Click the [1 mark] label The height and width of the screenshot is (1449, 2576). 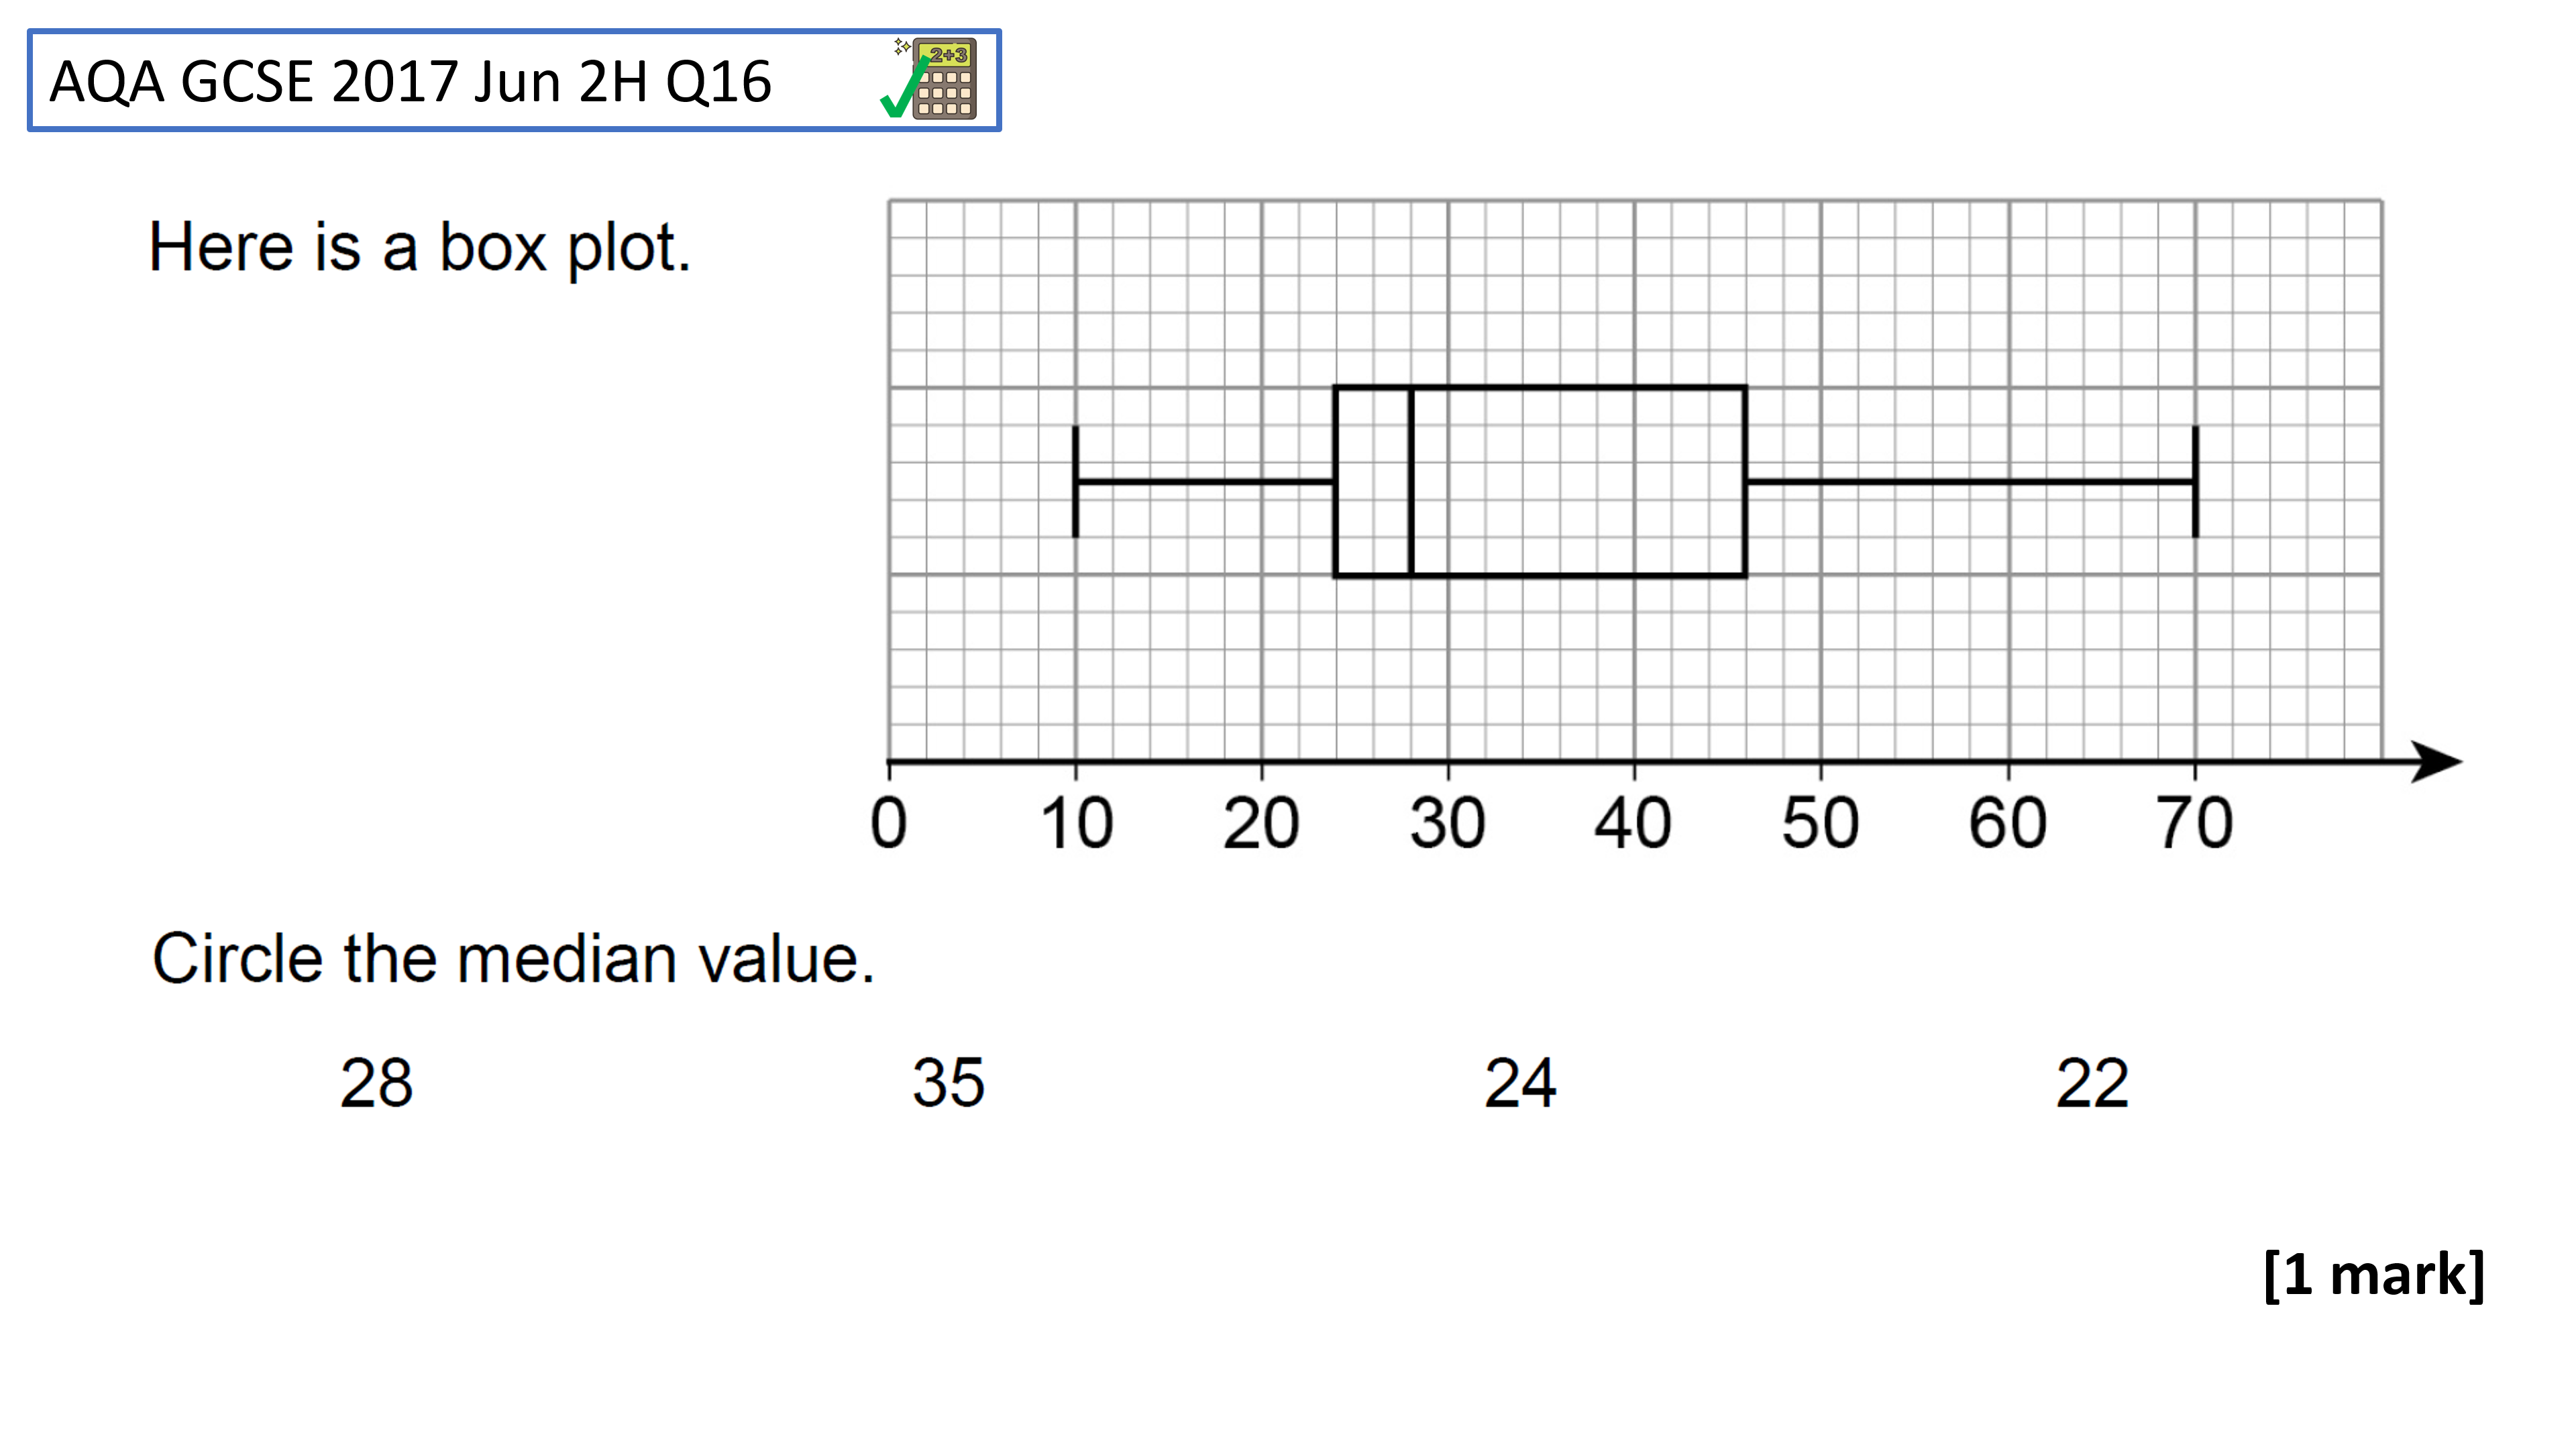(x=2374, y=1274)
